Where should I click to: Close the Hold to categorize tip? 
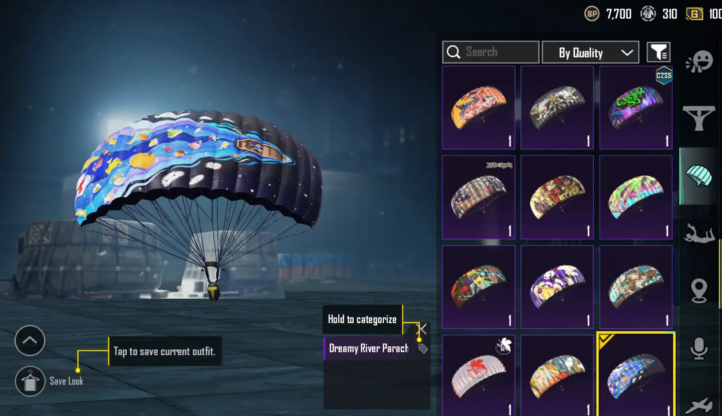422,329
